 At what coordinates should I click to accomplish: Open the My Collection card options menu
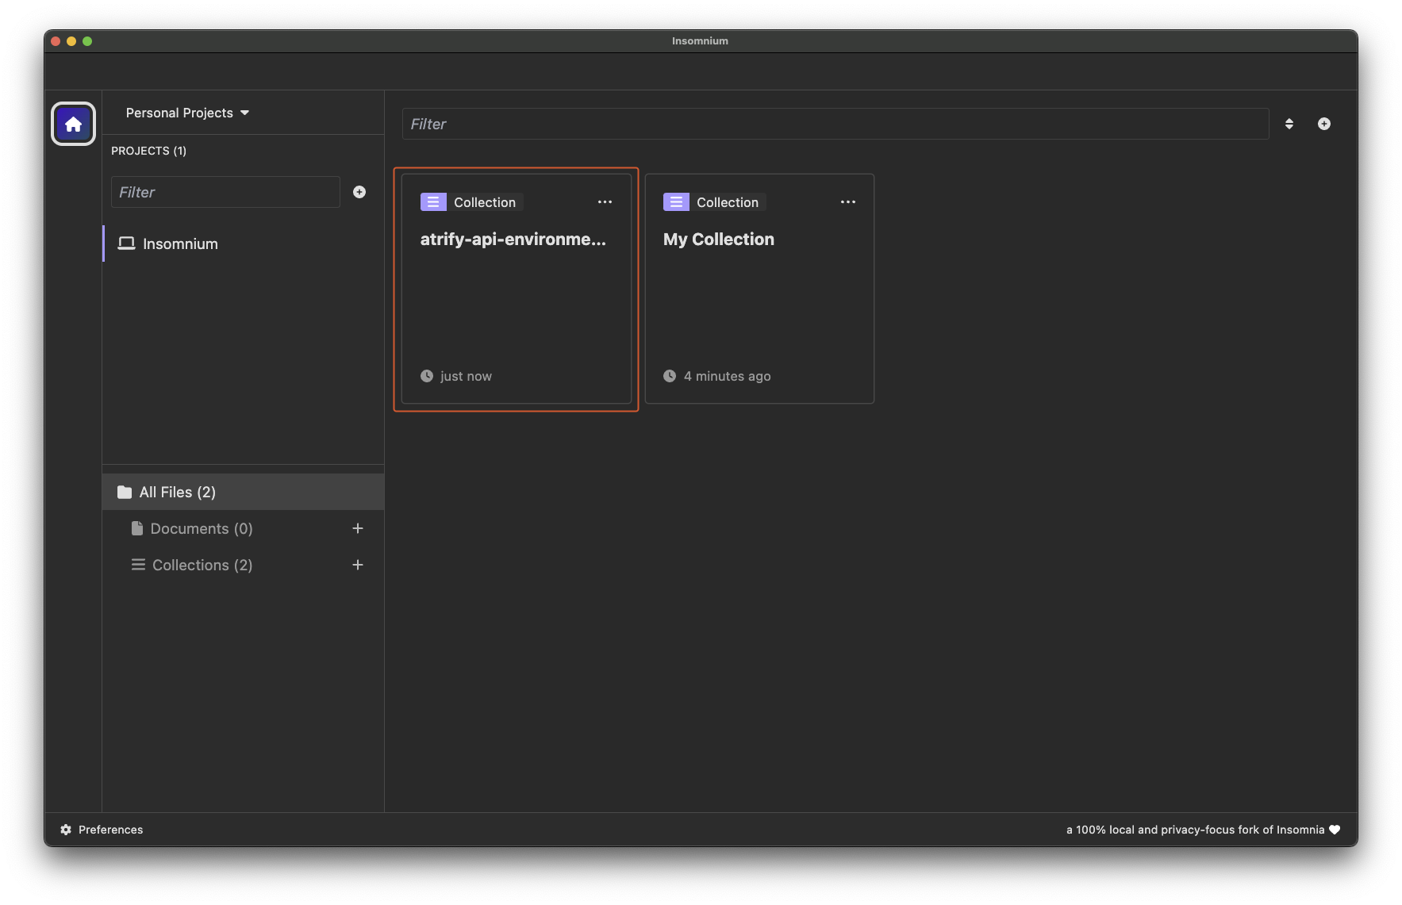point(847,202)
